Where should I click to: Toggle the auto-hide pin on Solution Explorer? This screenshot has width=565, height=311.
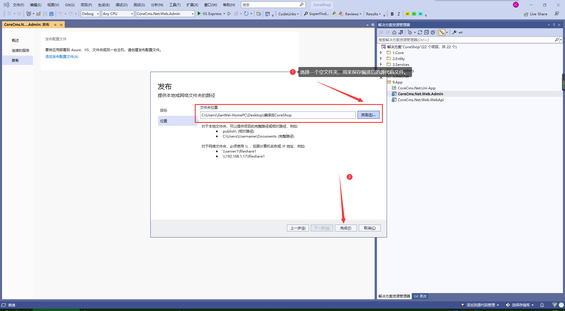554,25
